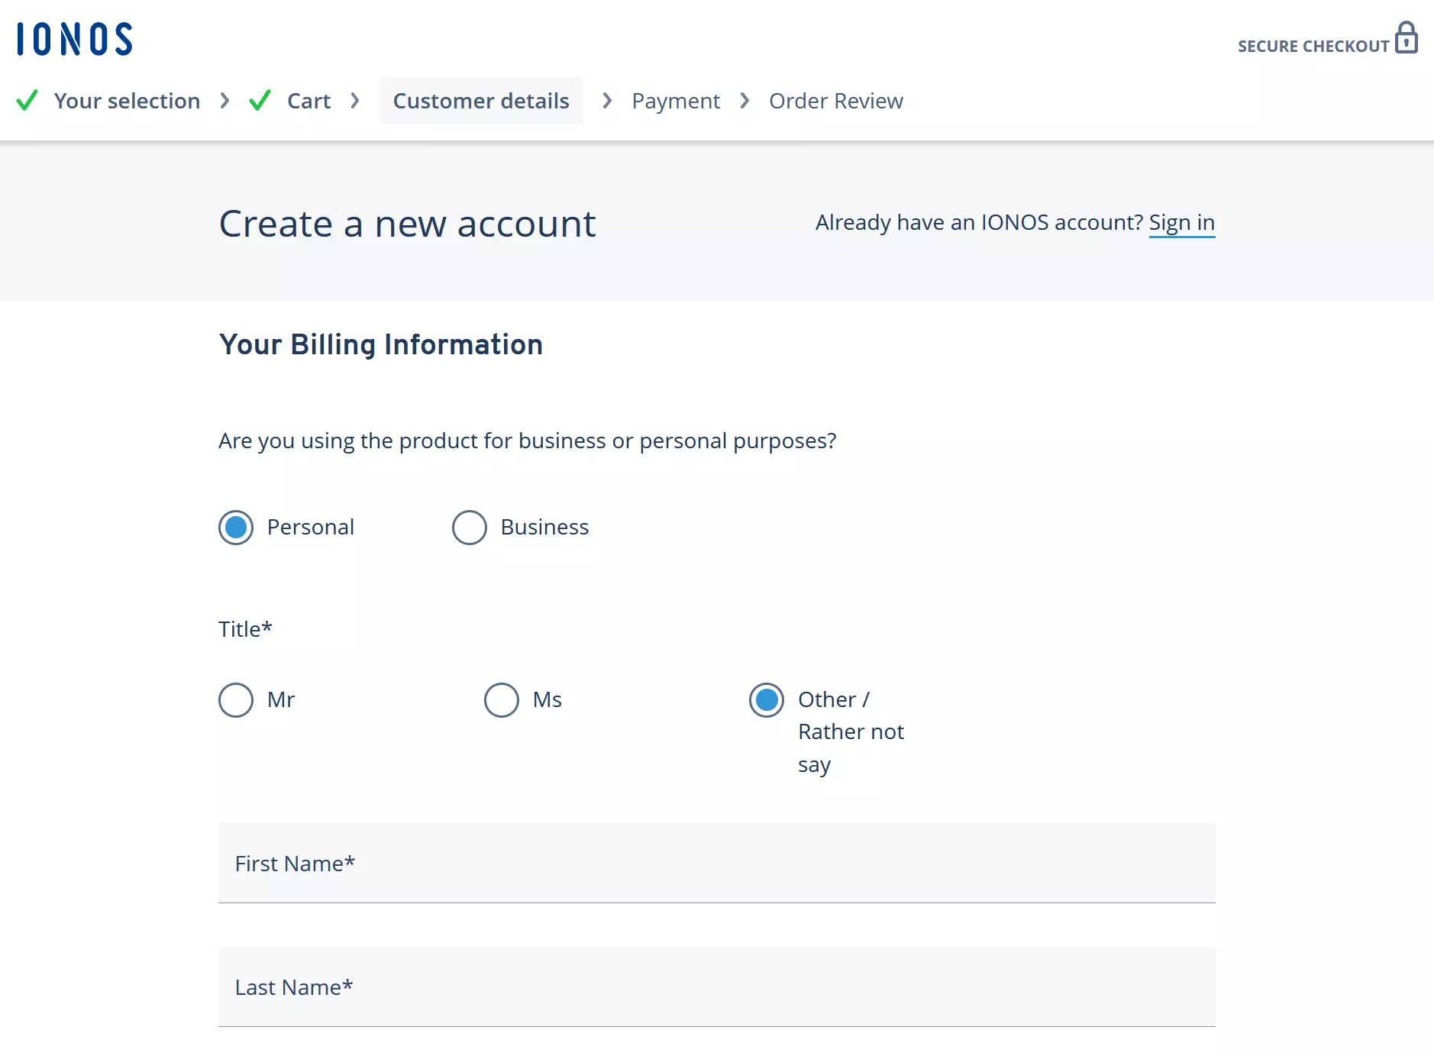Pick Ms as the title
The image size is (1434, 1056).
click(x=502, y=700)
